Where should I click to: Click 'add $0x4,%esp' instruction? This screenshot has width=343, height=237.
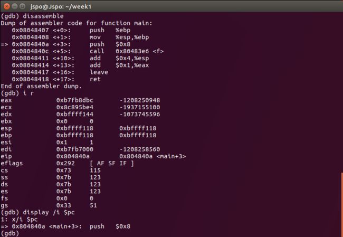(119, 58)
